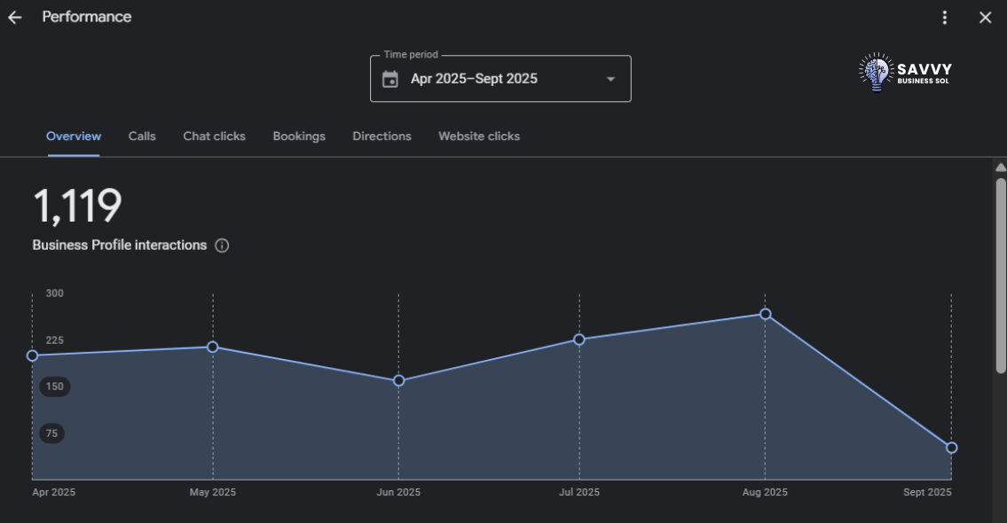The height and width of the screenshot is (523, 1007).
Task: Select the Sept 2025 data point
Action: 952,448
